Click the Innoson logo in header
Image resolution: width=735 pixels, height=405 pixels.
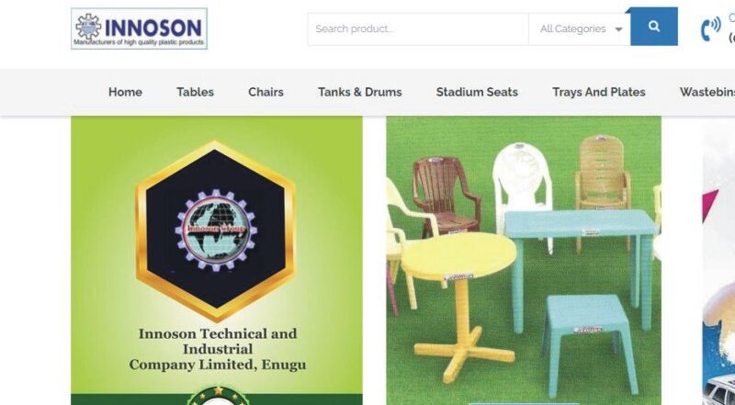[x=140, y=28]
